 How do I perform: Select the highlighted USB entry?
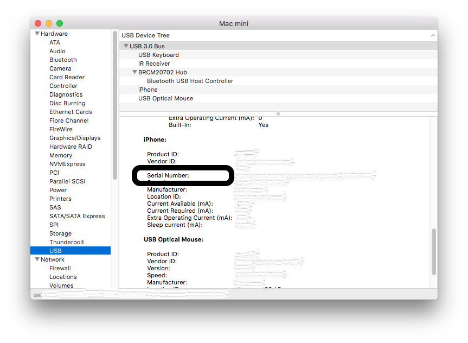pos(70,250)
